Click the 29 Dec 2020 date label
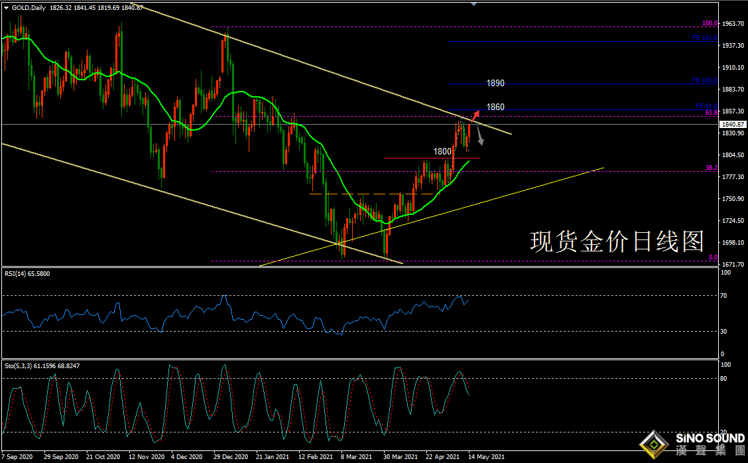The height and width of the screenshot is (463, 748). pos(232,457)
